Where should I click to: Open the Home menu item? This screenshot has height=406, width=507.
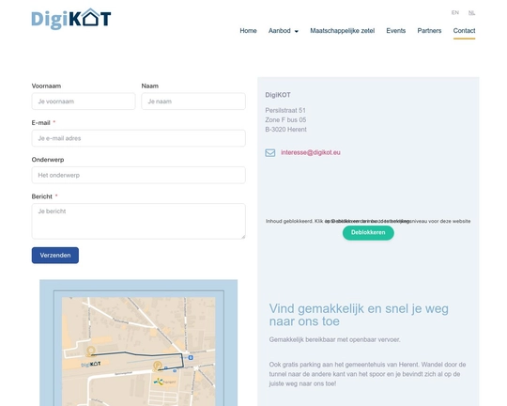tap(248, 31)
